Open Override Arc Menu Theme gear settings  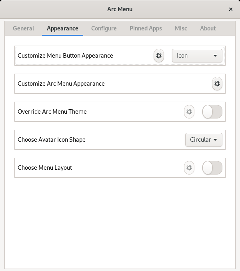coord(189,112)
